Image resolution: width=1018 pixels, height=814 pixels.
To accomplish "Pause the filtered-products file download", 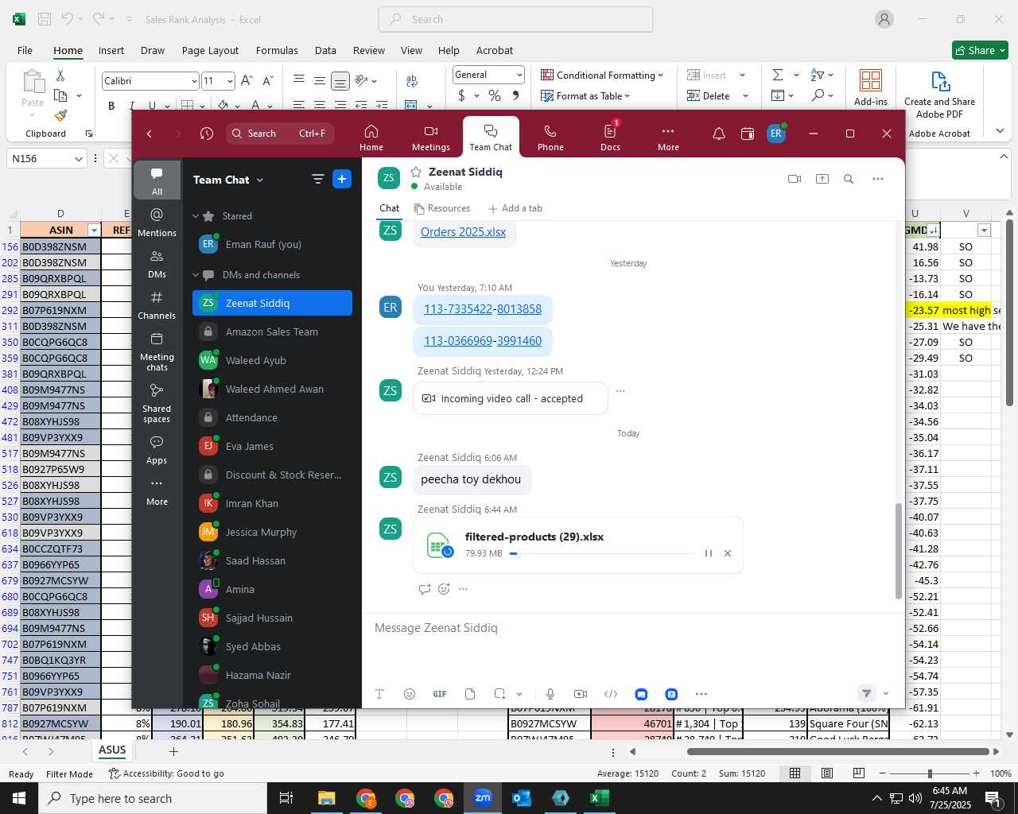I will (708, 553).
